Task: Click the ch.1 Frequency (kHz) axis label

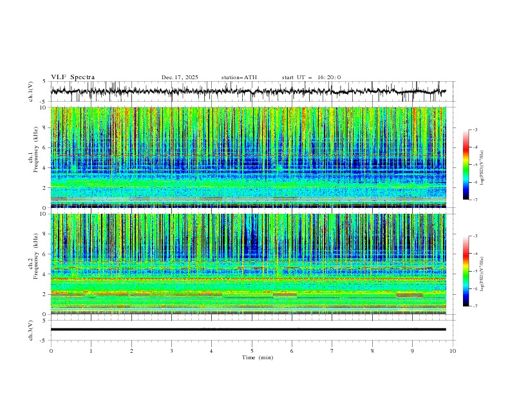Action: 33,149
